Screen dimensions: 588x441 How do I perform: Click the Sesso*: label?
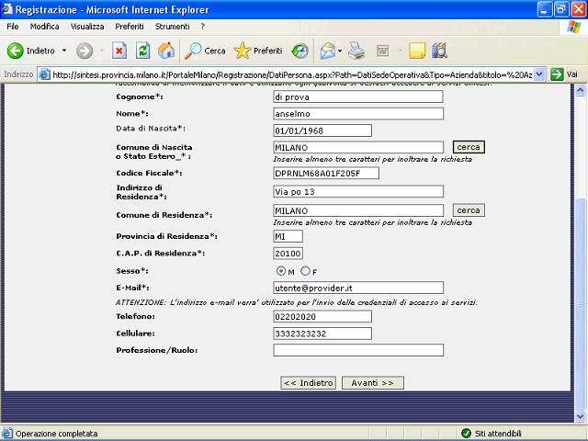click(130, 271)
